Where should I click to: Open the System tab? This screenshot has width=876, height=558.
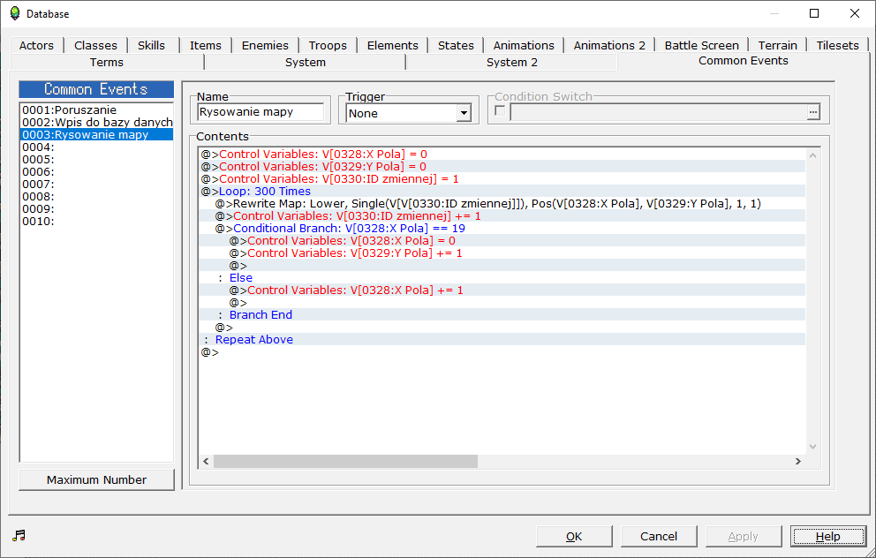tap(305, 62)
